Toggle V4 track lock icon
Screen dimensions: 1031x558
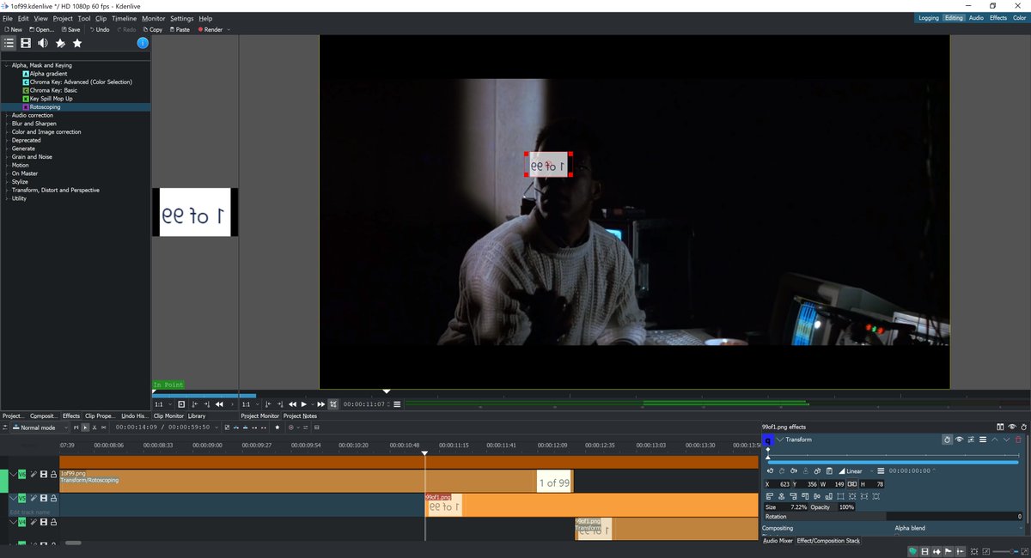53,522
